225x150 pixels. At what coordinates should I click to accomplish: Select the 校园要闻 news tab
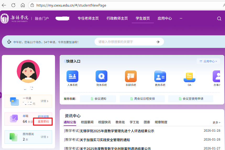coord(87,122)
